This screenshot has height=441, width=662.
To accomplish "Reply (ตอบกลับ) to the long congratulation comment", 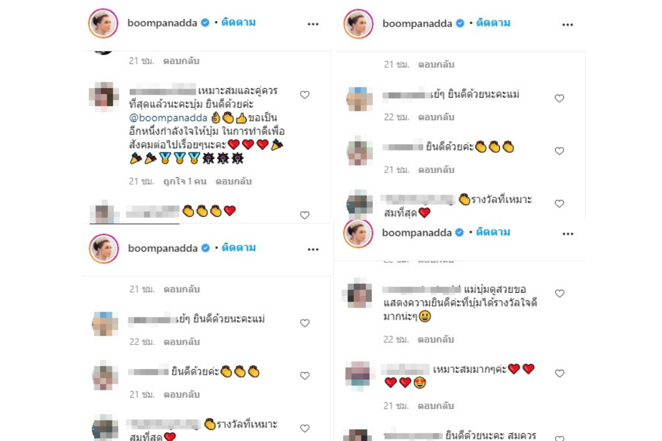I will (233, 181).
